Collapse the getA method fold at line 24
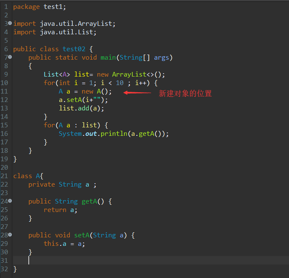Image resolution: width=289 pixels, height=278 pixels. click(x=10, y=201)
